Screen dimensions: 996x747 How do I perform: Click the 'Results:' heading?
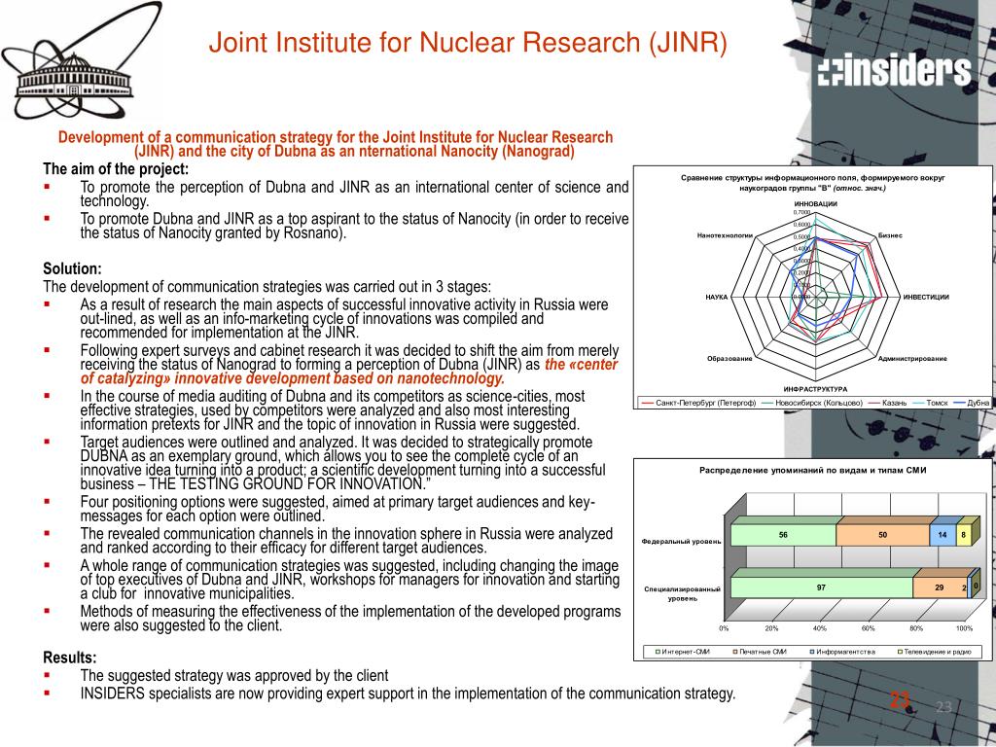point(70,657)
